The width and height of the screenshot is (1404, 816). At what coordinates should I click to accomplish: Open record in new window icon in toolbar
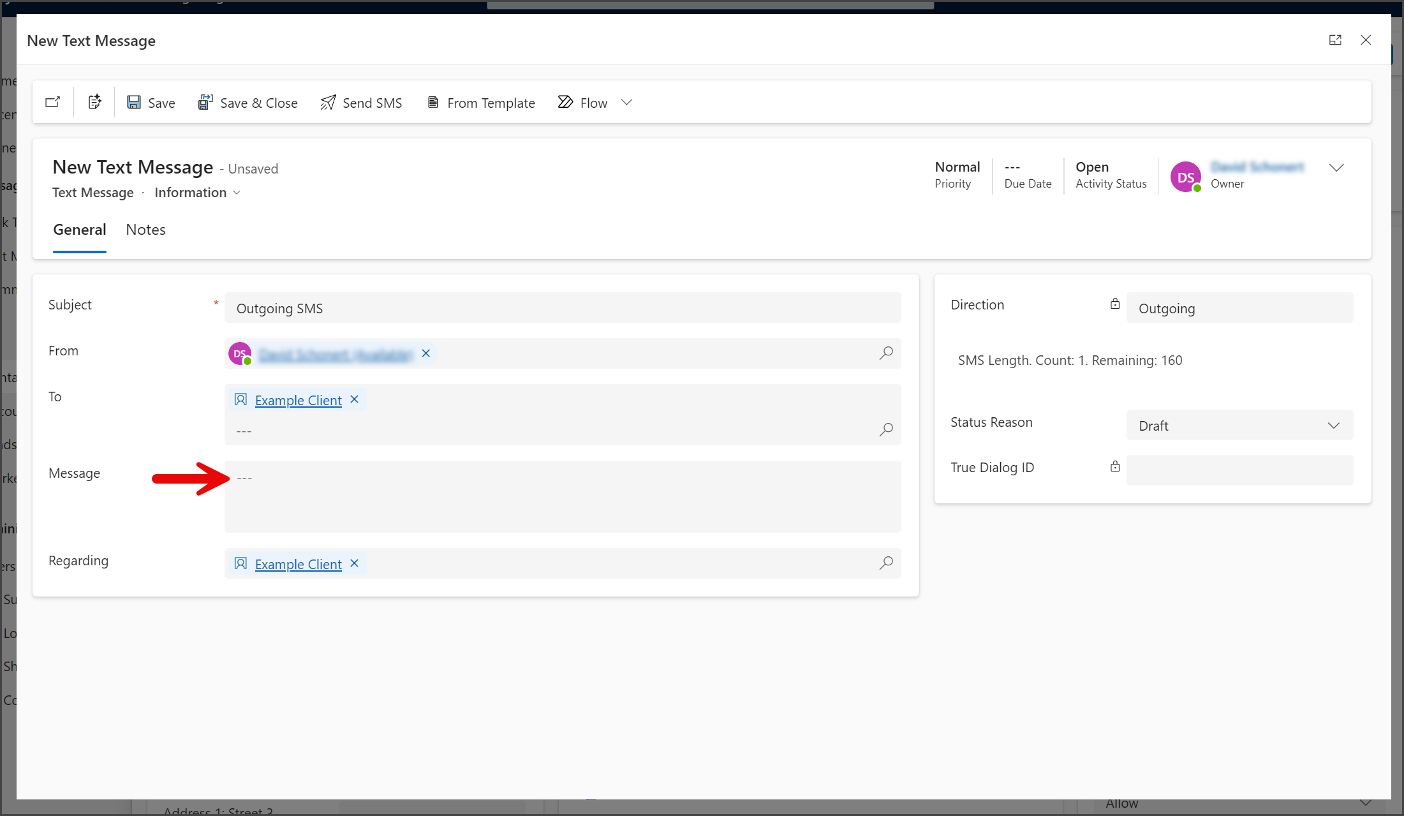tap(53, 102)
